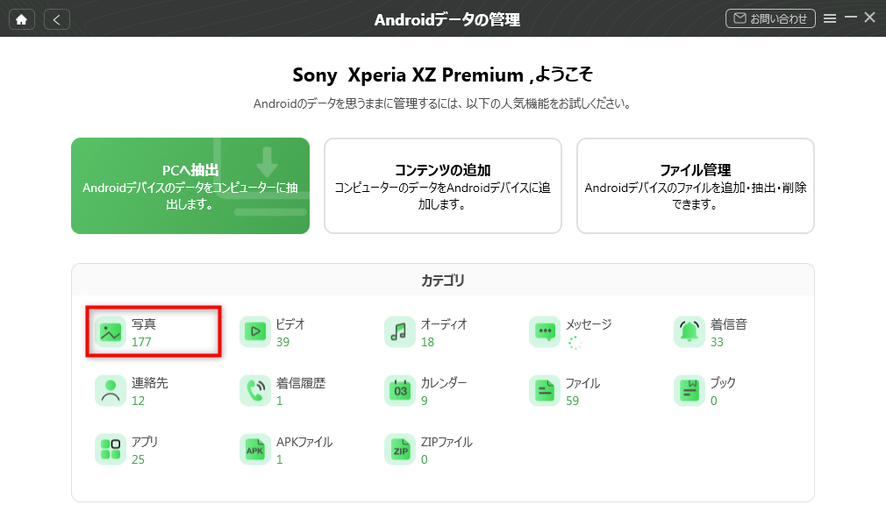Open the アプリ apps category icon
The height and width of the screenshot is (526, 886).
(111, 449)
